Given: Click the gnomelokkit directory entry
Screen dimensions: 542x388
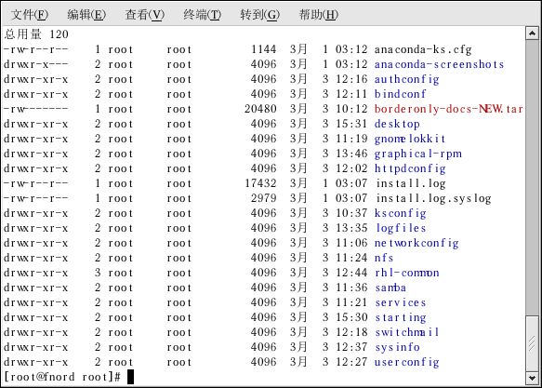Looking at the screenshot, I should click(410, 139).
